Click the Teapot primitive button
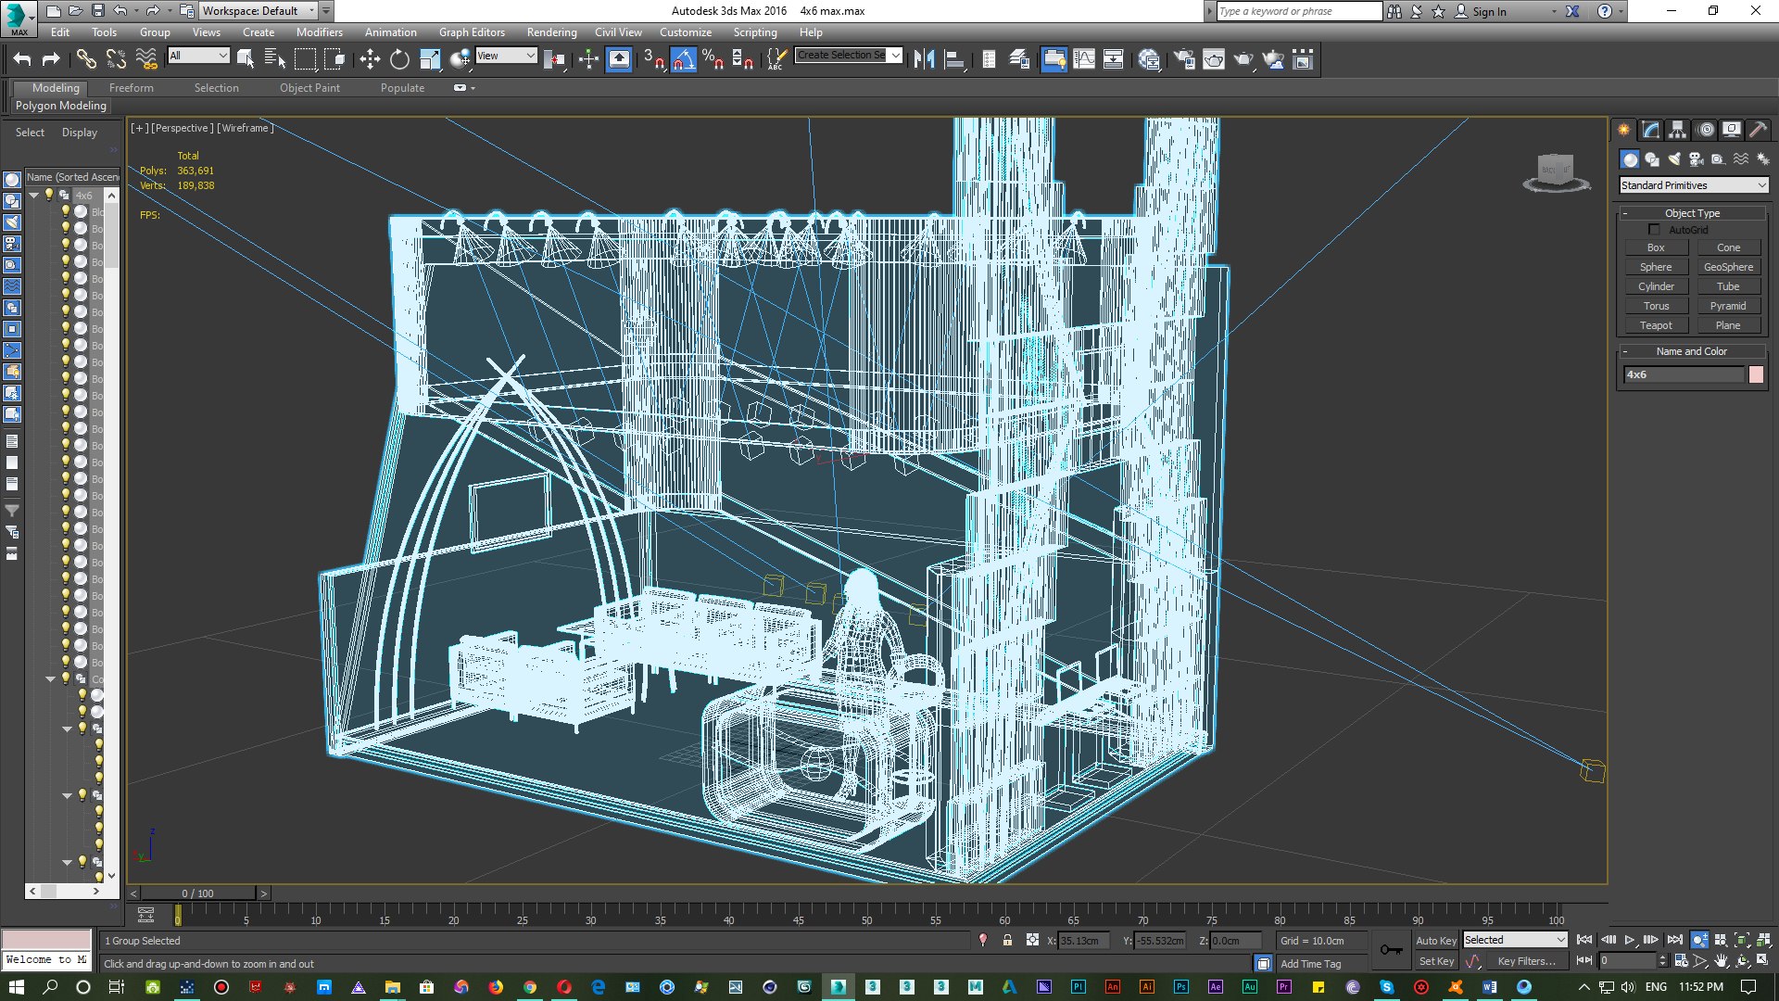 pos(1655,325)
